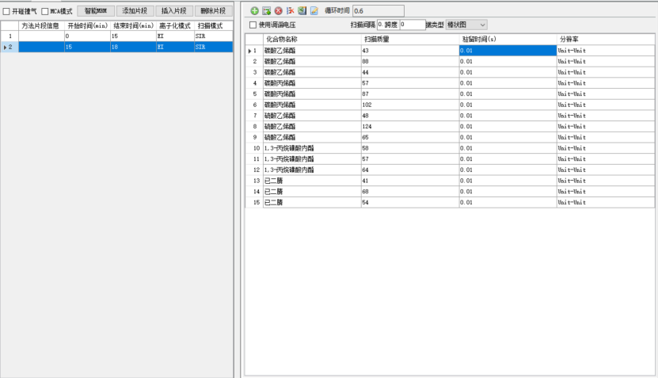Click the 插入片段 button
Image resolution: width=658 pixels, height=378 pixels.
click(x=173, y=11)
